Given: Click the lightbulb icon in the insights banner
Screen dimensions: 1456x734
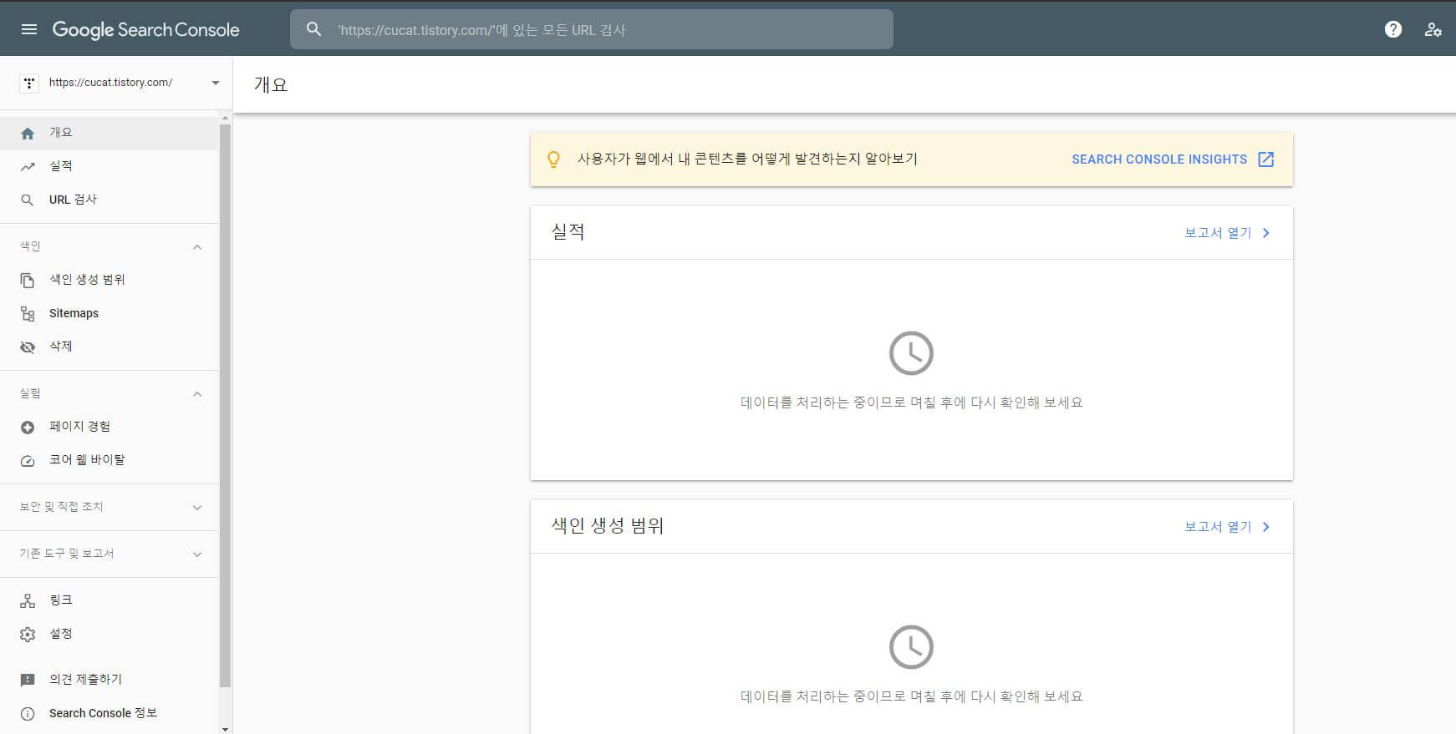Looking at the screenshot, I should 553,159.
